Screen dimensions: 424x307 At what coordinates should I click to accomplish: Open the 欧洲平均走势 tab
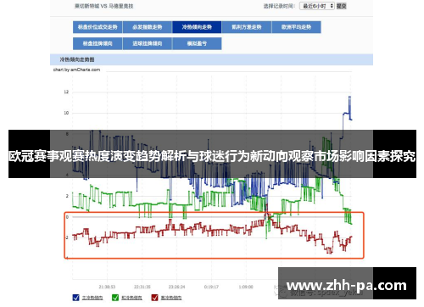tap(296, 27)
